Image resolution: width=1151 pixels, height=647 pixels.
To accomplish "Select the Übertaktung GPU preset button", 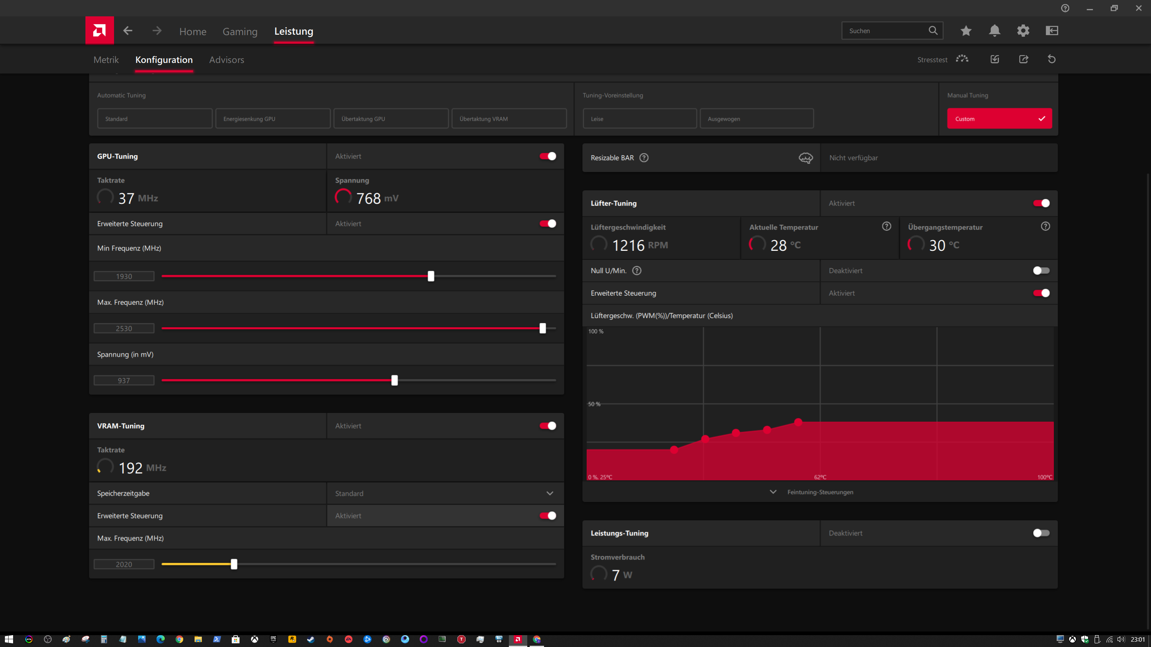I will pyautogui.click(x=390, y=119).
